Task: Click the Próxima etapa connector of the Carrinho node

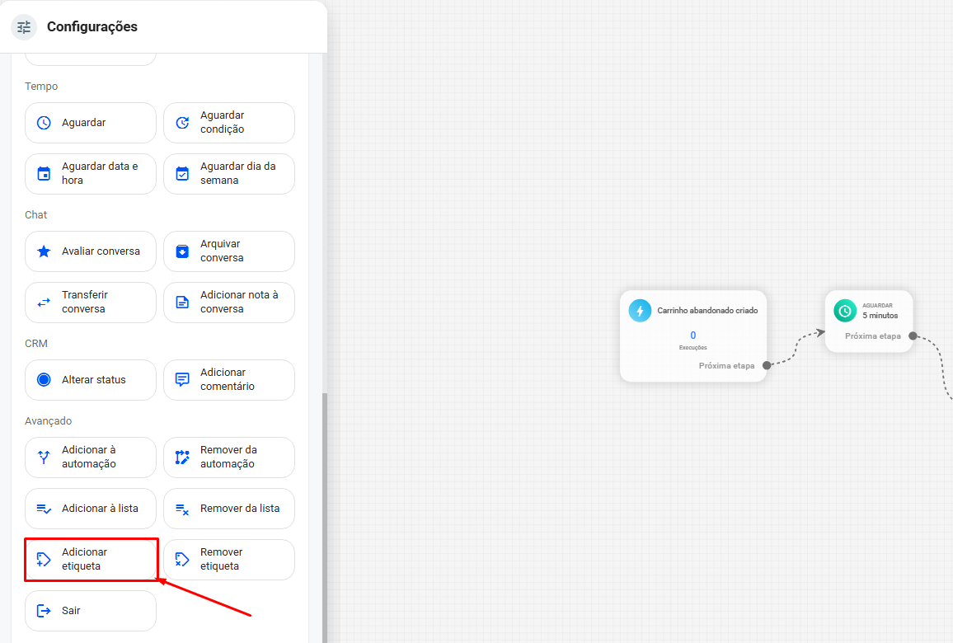Action: coord(767,365)
